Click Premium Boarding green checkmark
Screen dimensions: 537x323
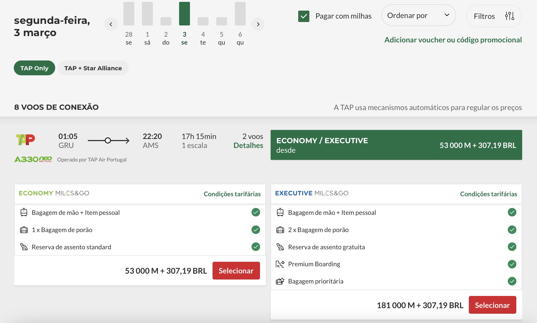pyautogui.click(x=512, y=264)
